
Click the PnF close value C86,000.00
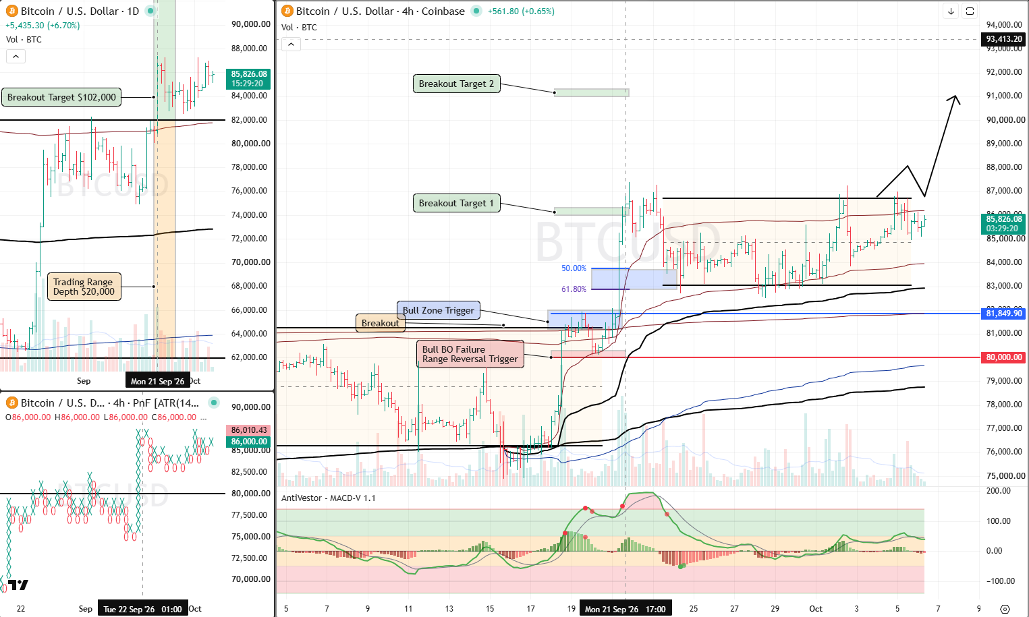click(174, 417)
